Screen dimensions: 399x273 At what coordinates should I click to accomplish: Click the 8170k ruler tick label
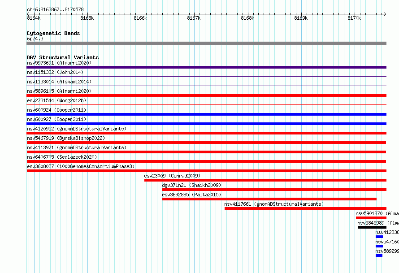(354, 18)
